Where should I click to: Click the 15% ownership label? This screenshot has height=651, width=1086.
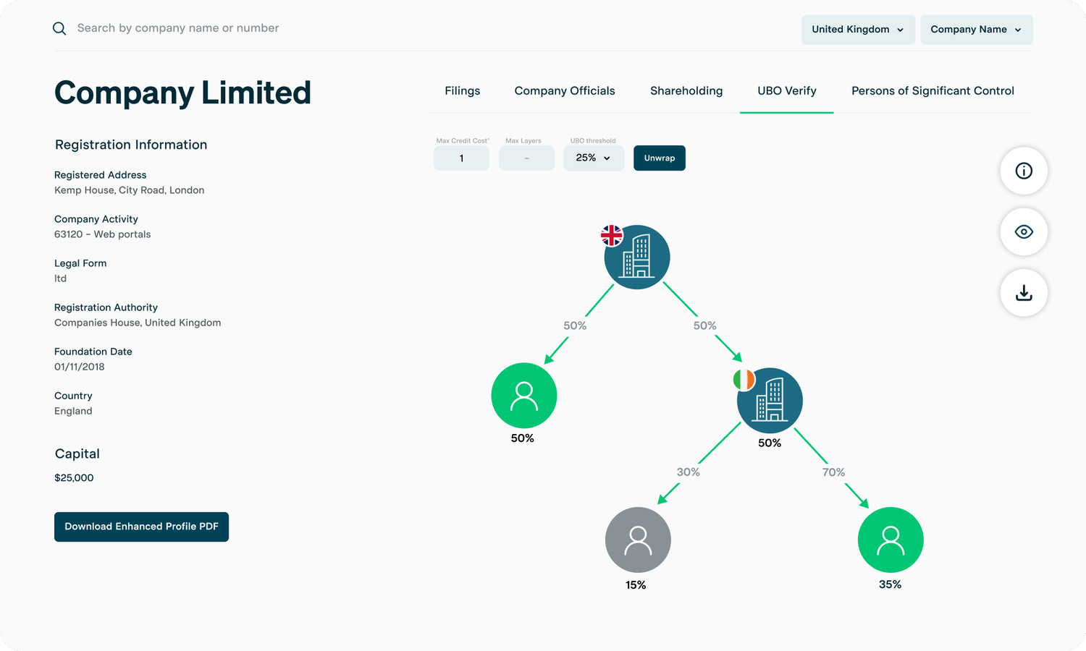click(x=636, y=585)
